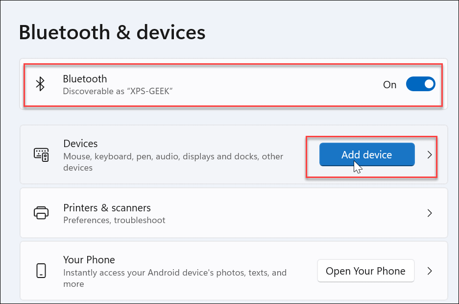Click the Open Your Phone button
The width and height of the screenshot is (459, 304).
pos(365,271)
